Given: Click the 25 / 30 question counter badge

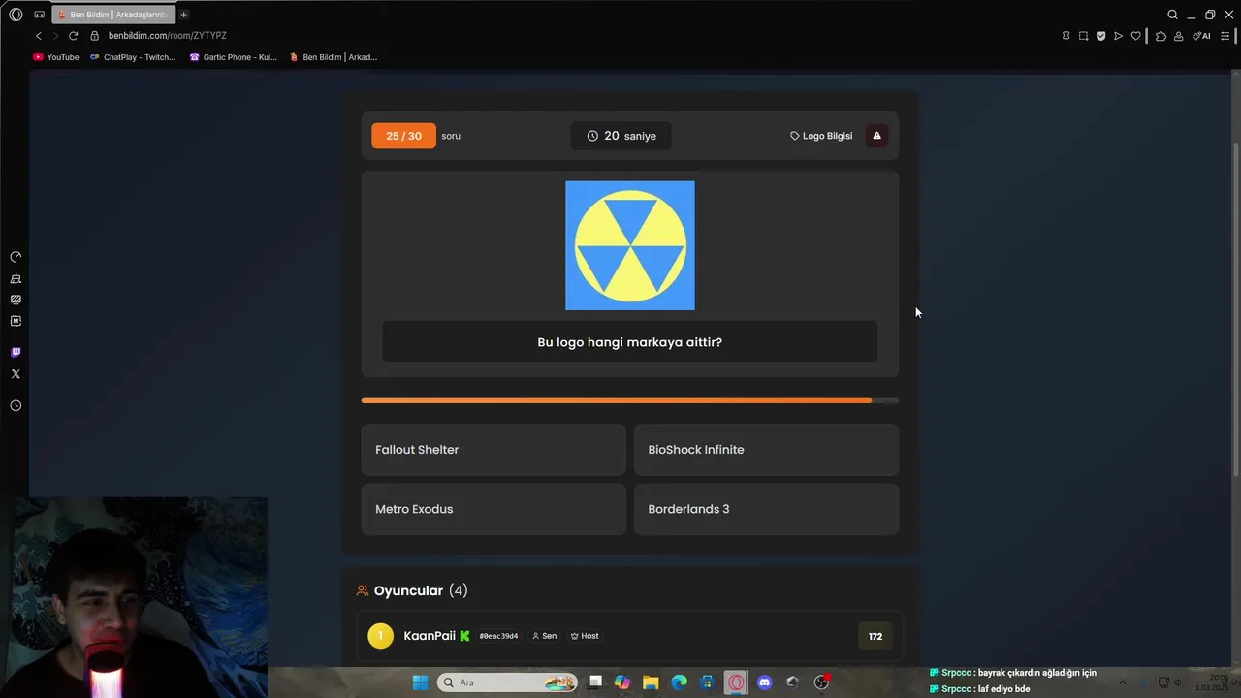Looking at the screenshot, I should click(403, 136).
